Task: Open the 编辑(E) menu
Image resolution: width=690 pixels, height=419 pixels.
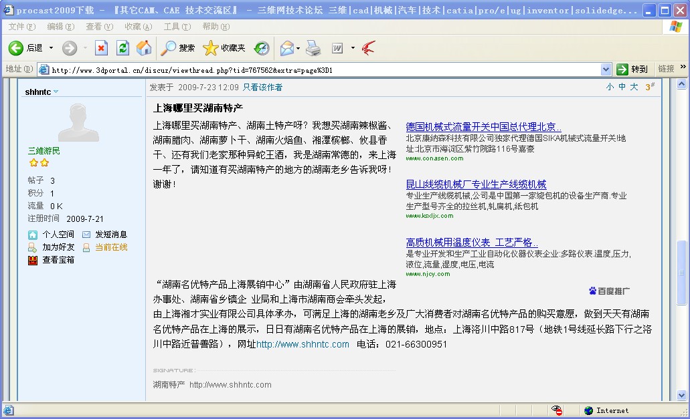Action: 61,26
